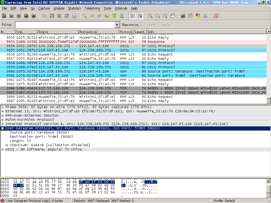Select packet 3653 IPX RIP Response
The width and height of the screenshot is (271, 203).
click(133, 42)
